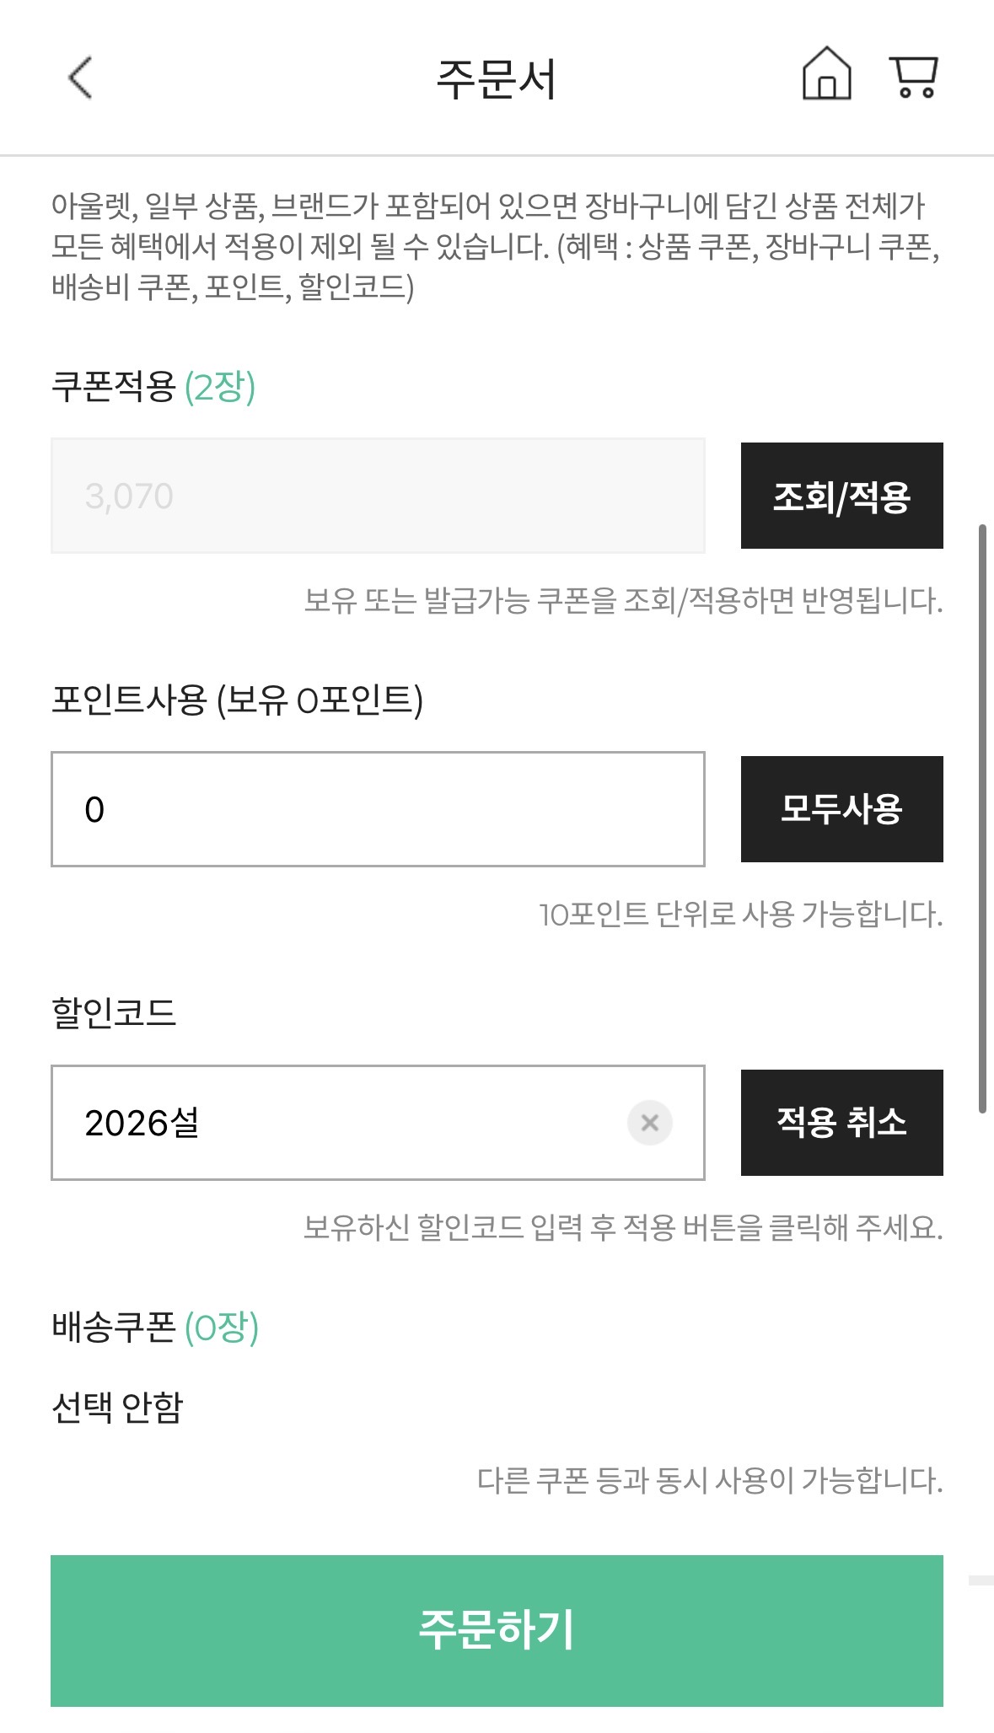Tap the 포인트사용 (보유 0포인트) heading
Screen dimensions: 994x1733
point(237,700)
